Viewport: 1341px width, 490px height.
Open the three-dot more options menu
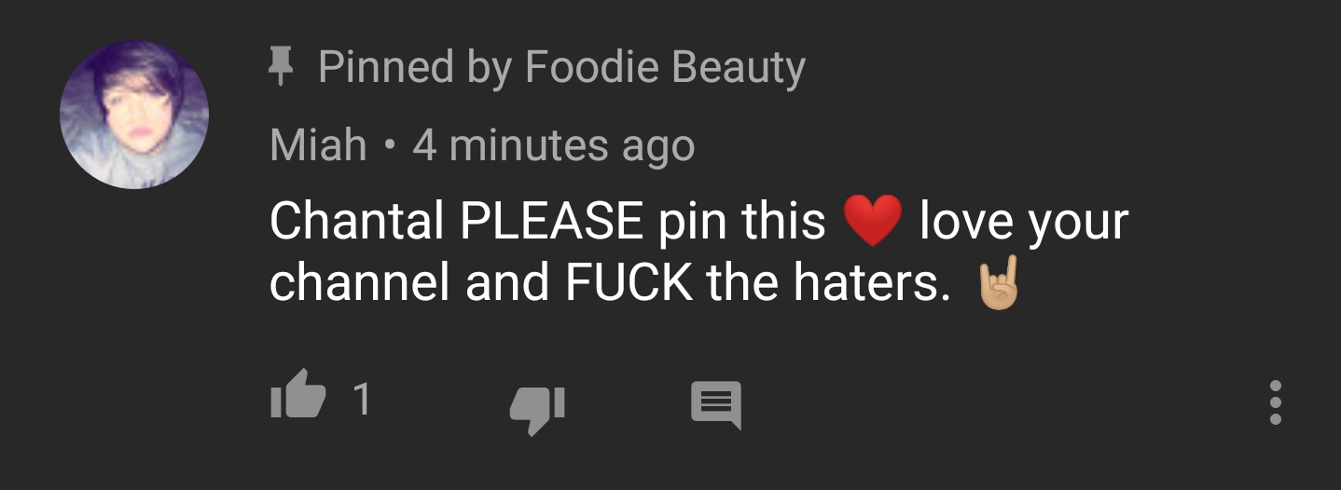click(1276, 402)
